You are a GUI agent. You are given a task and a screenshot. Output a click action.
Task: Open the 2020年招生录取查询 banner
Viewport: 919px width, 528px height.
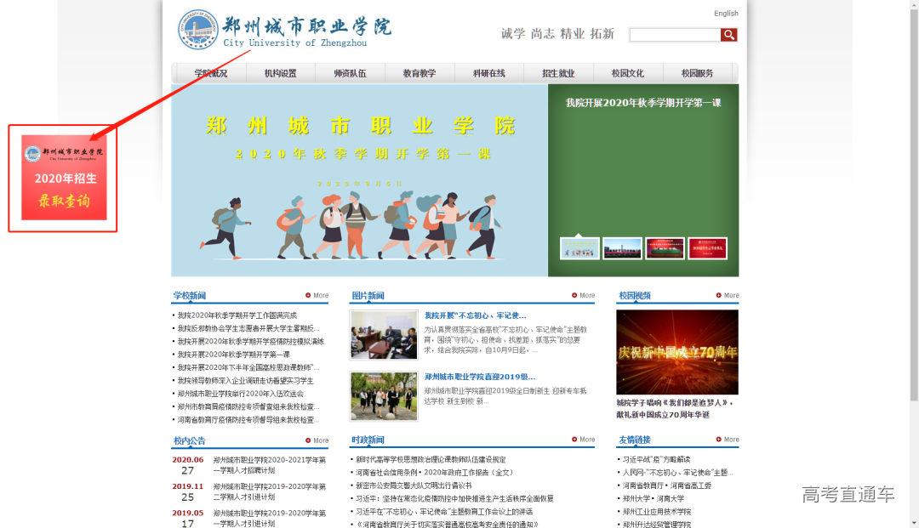click(64, 177)
